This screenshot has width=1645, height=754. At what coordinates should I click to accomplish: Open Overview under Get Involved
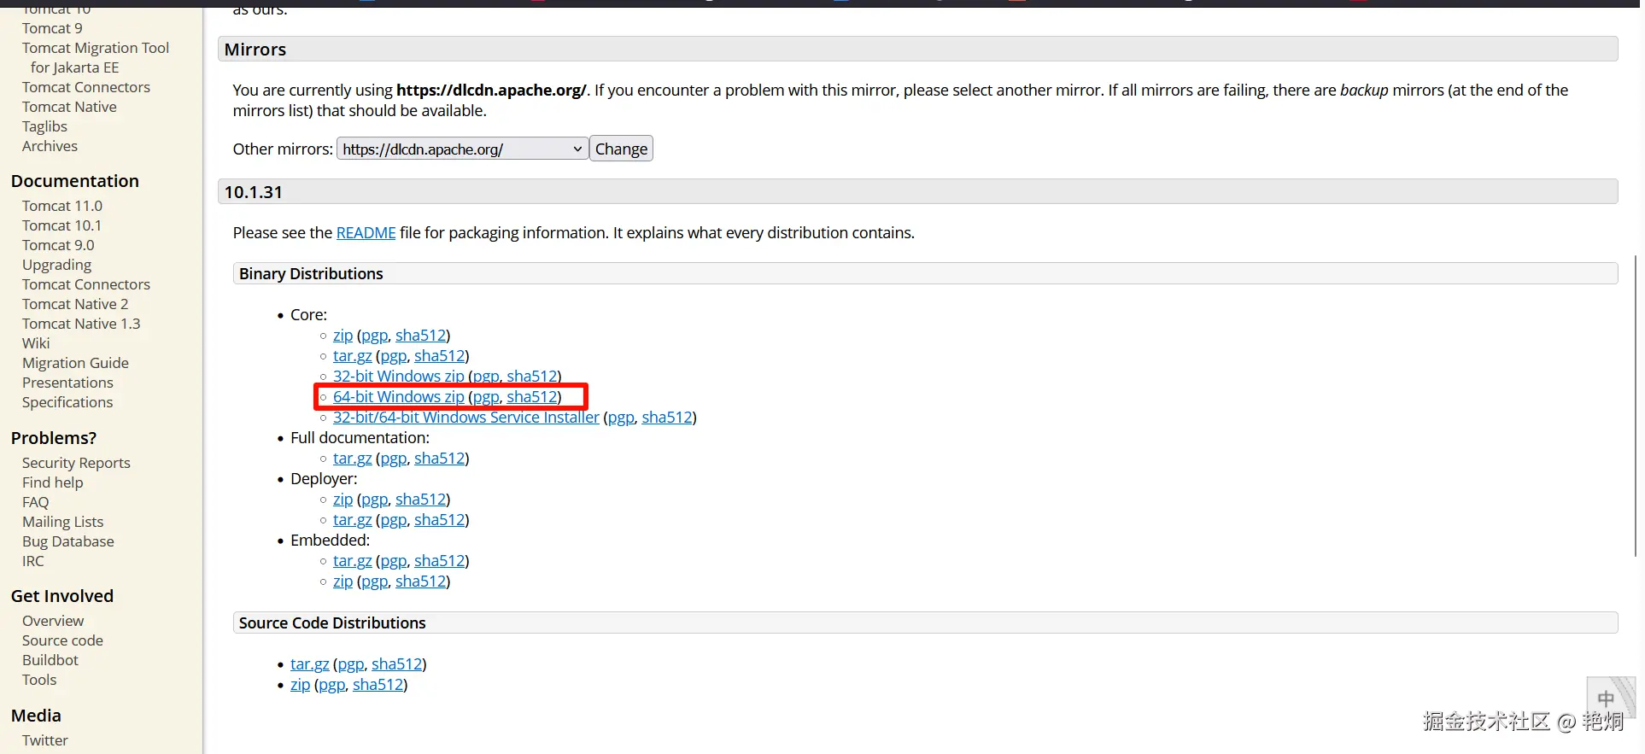[x=53, y=621]
